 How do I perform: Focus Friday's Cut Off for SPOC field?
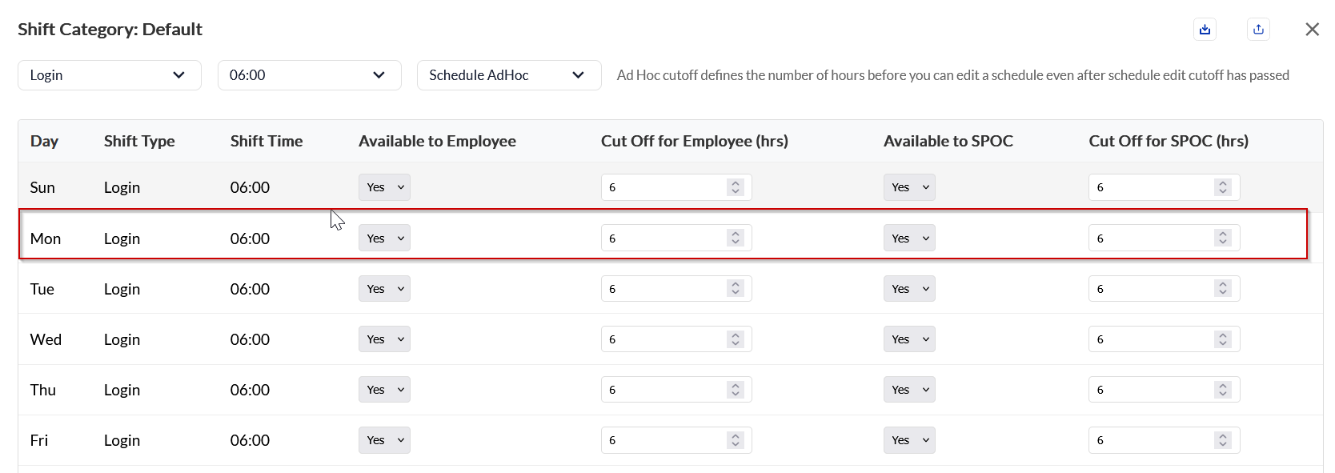click(x=1151, y=440)
